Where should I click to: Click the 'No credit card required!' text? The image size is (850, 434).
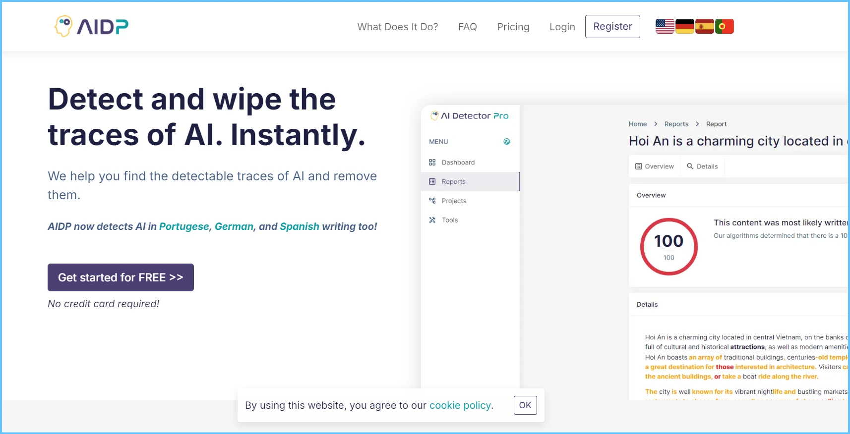click(104, 304)
